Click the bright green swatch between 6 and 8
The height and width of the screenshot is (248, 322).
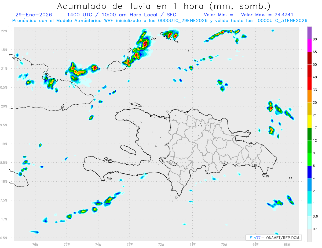click(309, 159)
